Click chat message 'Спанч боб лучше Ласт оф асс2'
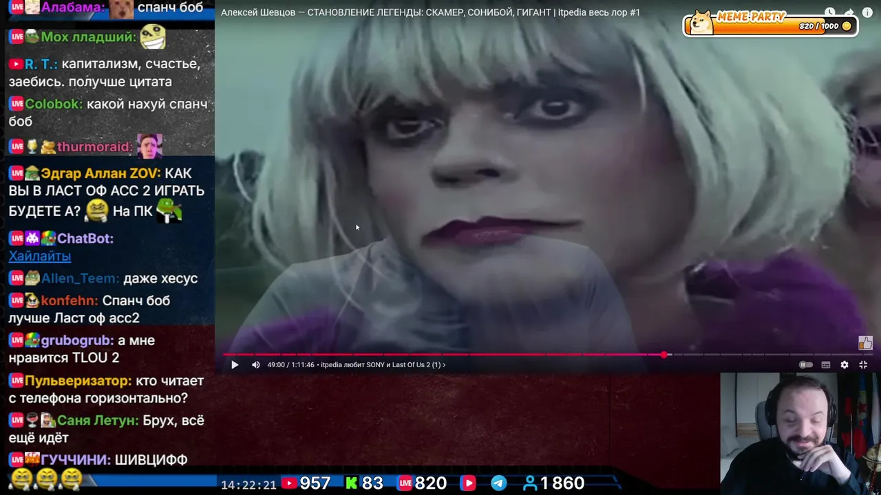 89,309
